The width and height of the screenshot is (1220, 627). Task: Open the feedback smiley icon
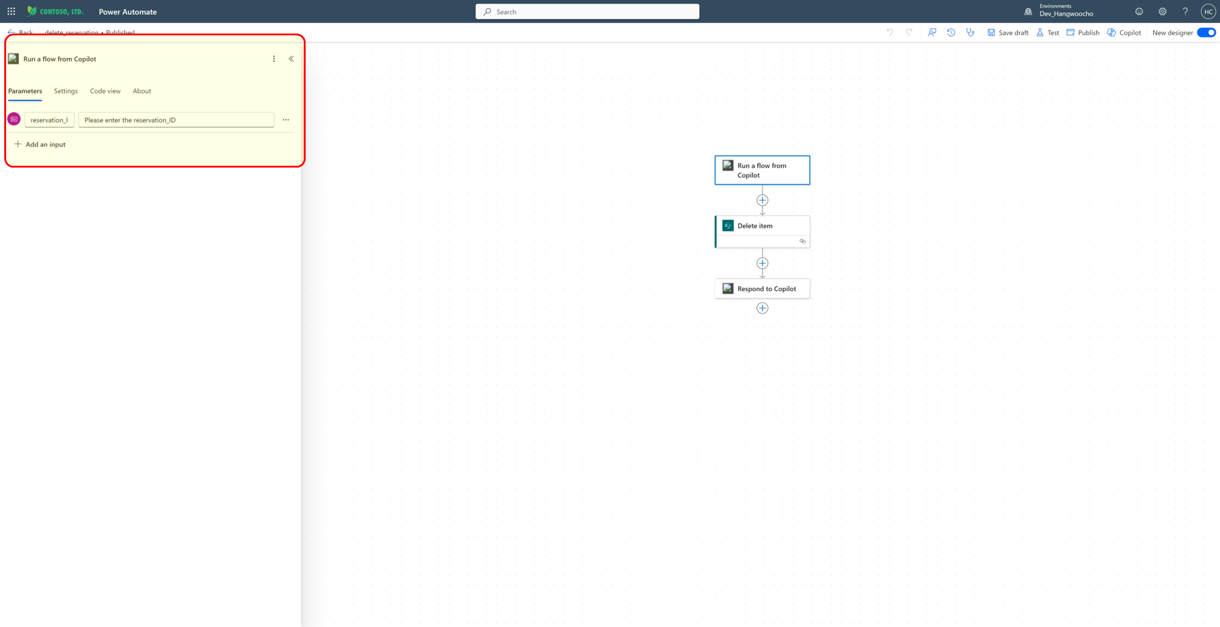1139,12
